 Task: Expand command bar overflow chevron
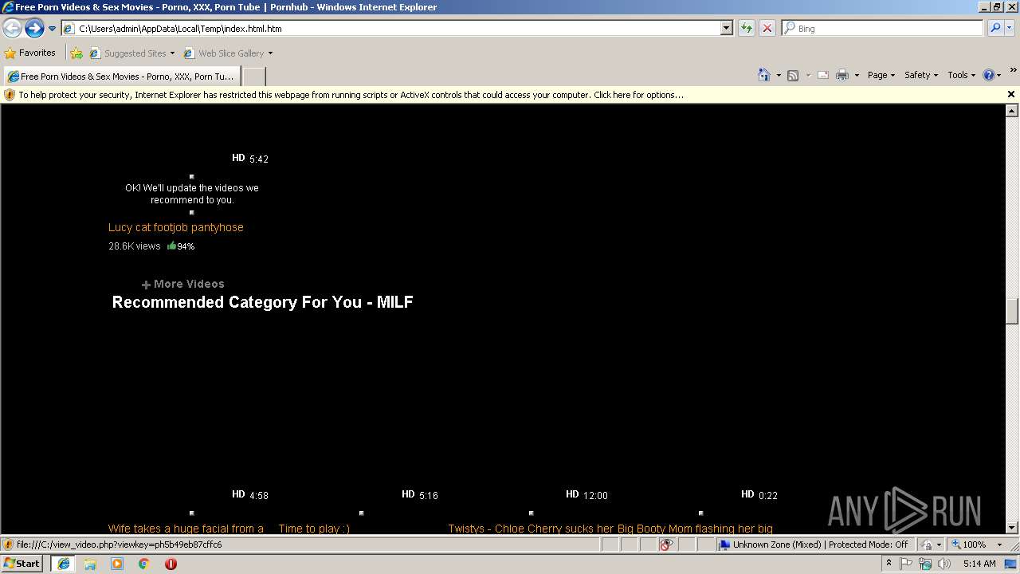(1014, 71)
